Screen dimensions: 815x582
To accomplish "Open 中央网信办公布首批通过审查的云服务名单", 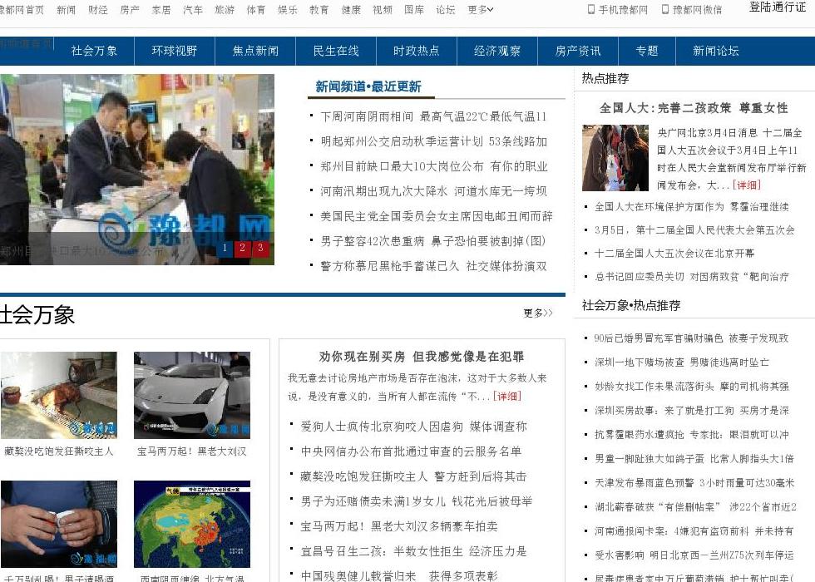I will 411,451.
